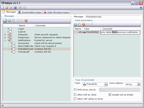
Task: Open help with the blue question icon
Action: [141, 8]
